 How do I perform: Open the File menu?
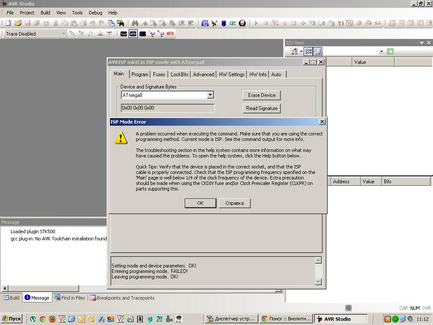10,13
